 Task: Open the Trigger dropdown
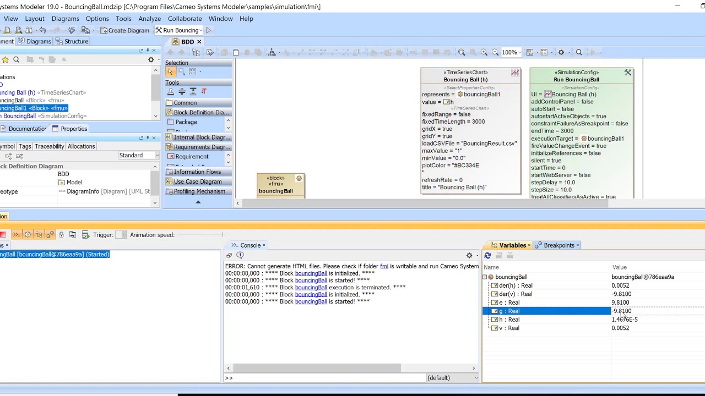121,235
